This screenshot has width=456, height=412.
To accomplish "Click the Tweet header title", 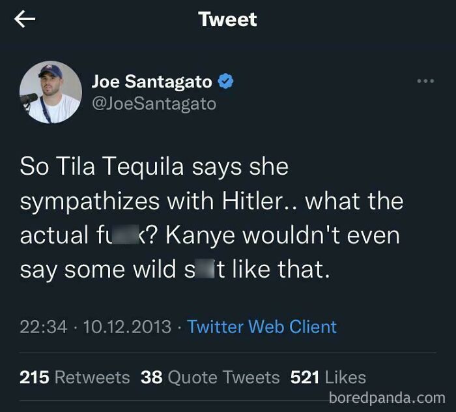I will pos(228,20).
